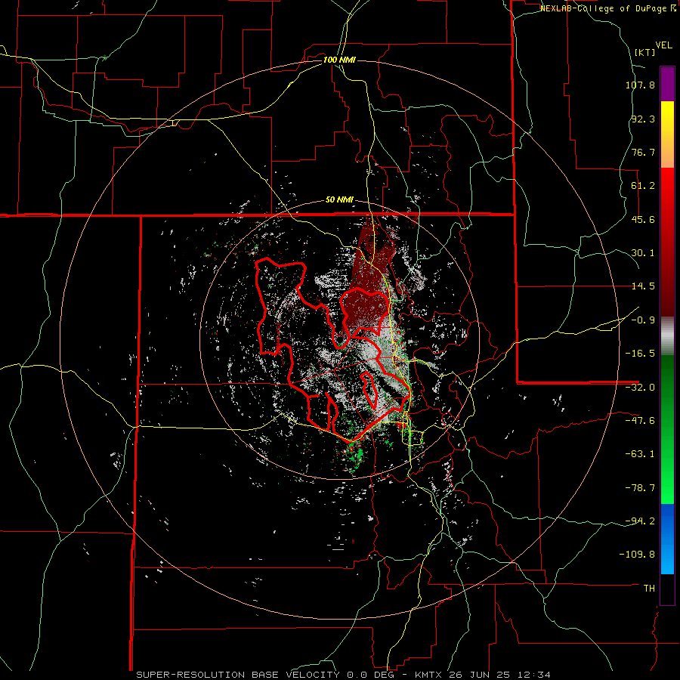Click the 50 NMI range ring label
The height and width of the screenshot is (680, 680).
pyautogui.click(x=339, y=200)
